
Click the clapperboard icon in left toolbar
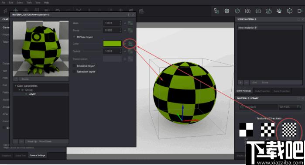[141, 11]
